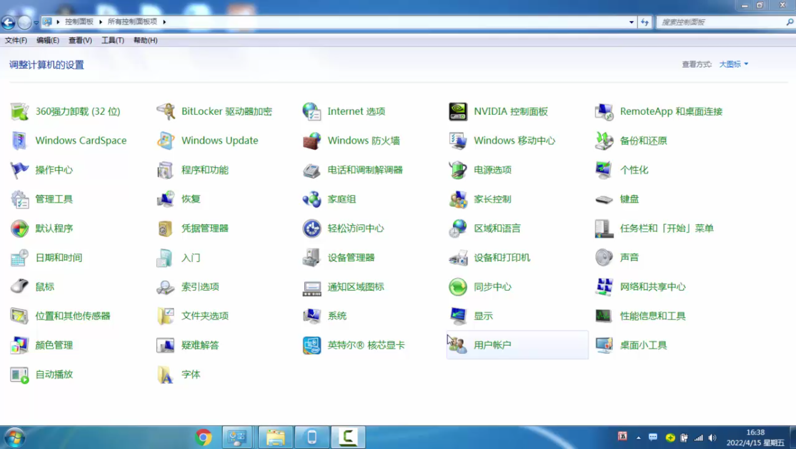Click the 疑难解答 link
The image size is (796, 449).
[200, 345]
